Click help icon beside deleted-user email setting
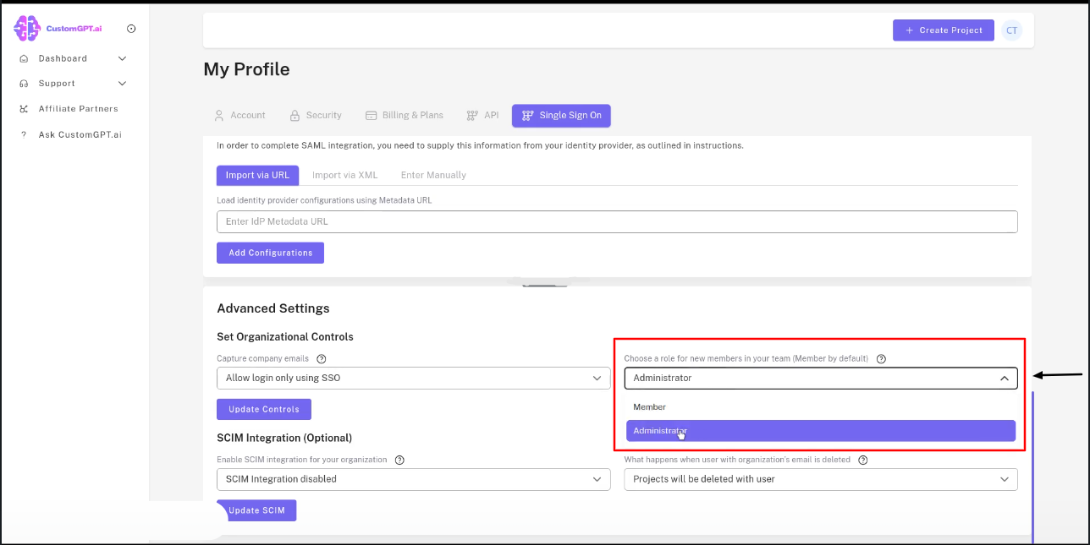The image size is (1090, 545). (862, 460)
